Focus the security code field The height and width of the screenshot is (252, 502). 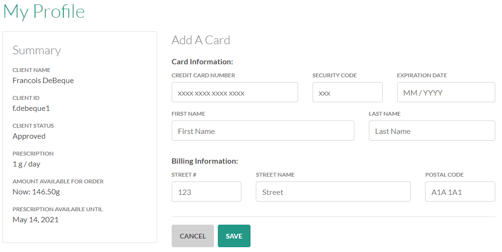click(347, 92)
